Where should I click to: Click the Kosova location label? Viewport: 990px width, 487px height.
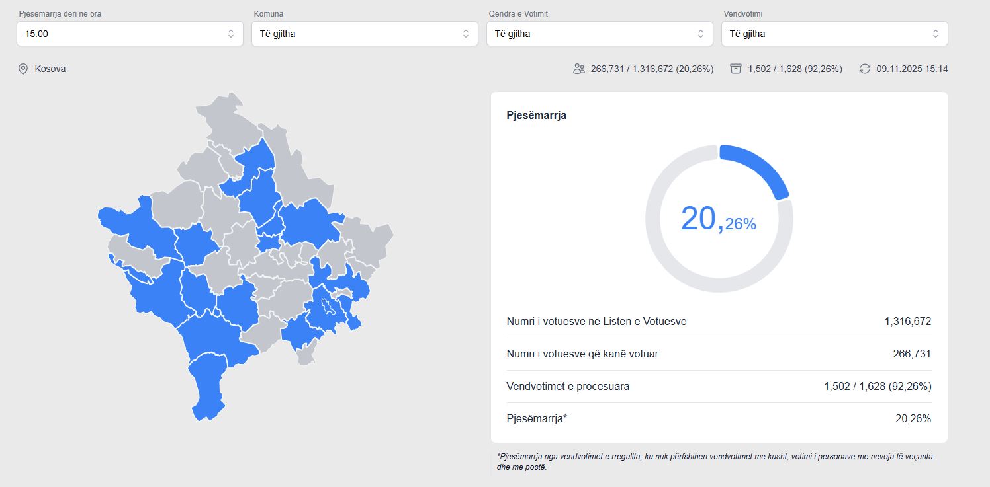point(50,69)
